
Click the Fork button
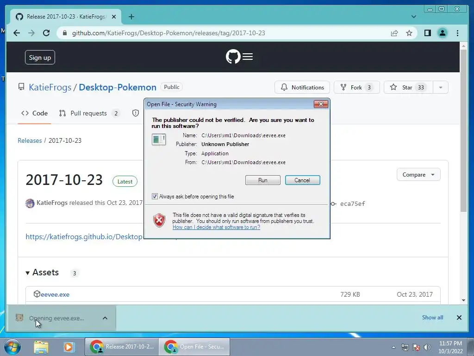coord(356,87)
